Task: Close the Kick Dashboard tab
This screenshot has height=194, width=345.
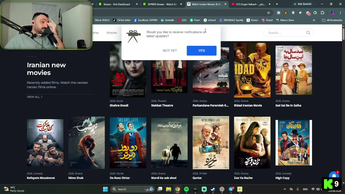Action: point(137,4)
